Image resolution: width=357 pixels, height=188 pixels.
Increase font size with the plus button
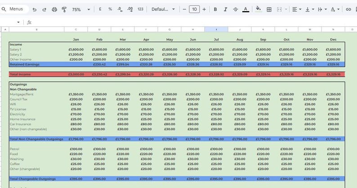tap(204, 9)
